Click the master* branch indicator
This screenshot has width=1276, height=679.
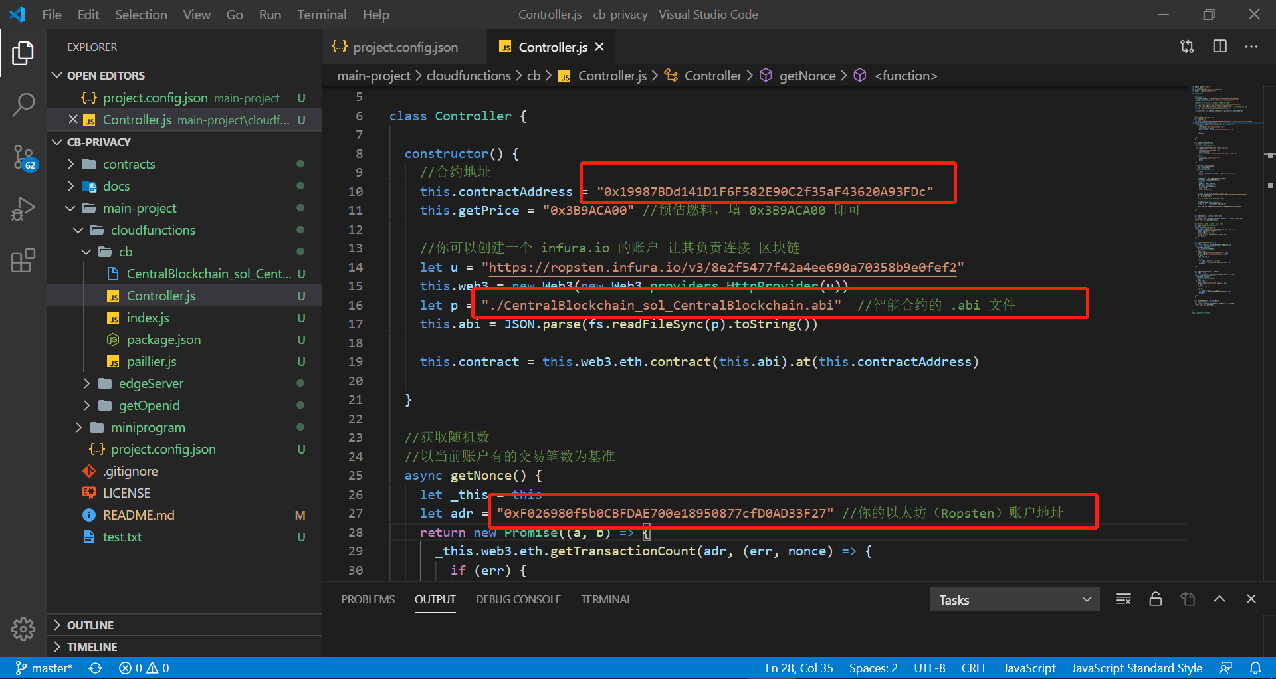(44, 668)
